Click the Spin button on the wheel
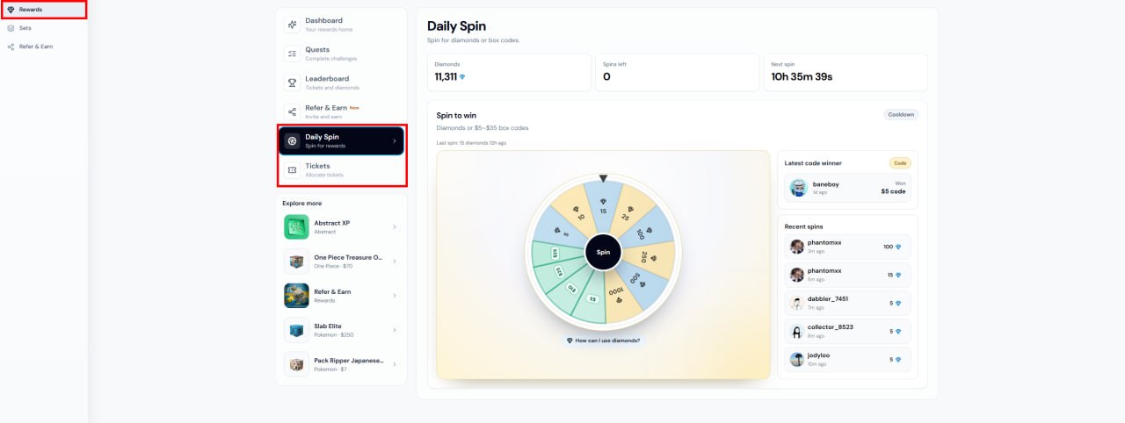 (x=603, y=252)
